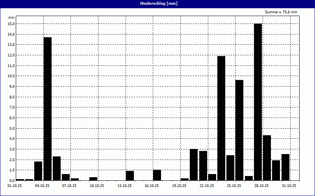Click the 2,4 mm bar on 24.10
Screen dimensions: 315x196
point(230,168)
